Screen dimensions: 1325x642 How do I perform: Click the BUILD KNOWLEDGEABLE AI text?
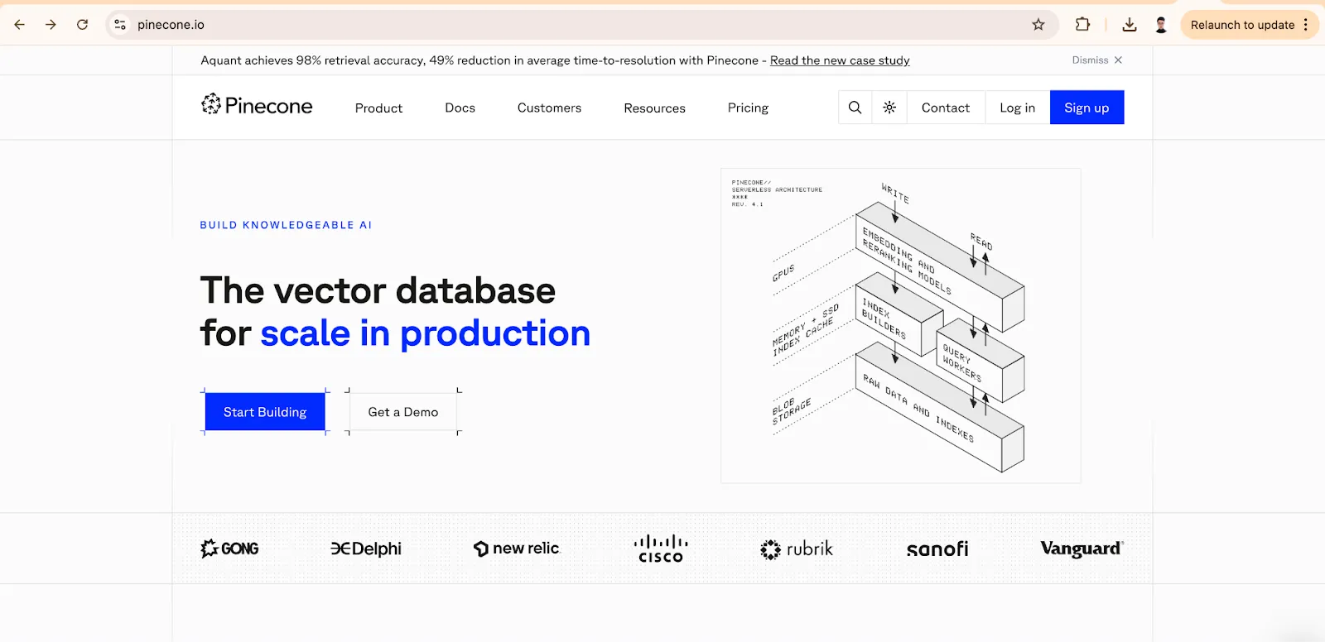click(x=286, y=225)
